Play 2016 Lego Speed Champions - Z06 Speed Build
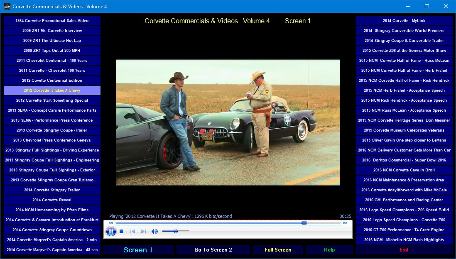Viewport: 456px width, 259px height. (404, 210)
